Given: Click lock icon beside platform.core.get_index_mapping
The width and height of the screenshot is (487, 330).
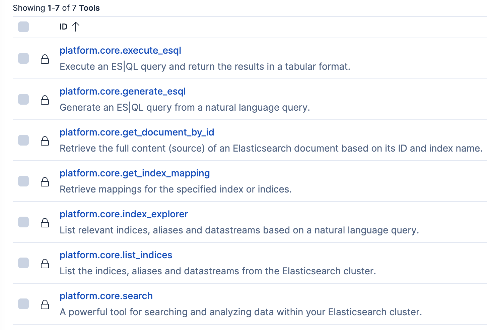Looking at the screenshot, I should click(45, 182).
